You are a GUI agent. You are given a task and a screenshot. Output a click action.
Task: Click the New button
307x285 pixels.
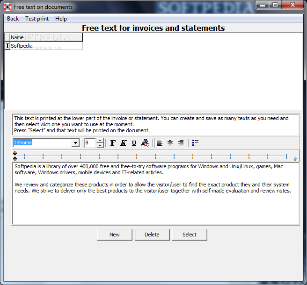(x=115, y=235)
